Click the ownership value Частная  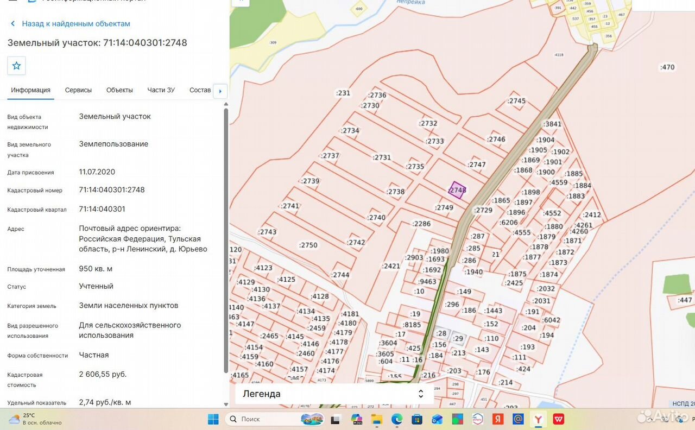pyautogui.click(x=94, y=355)
